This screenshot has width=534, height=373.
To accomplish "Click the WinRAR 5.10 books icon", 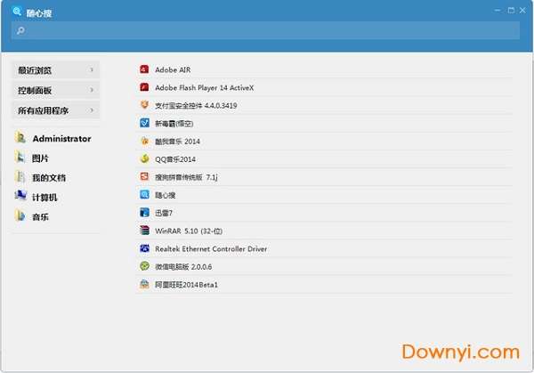I will 144,231.
